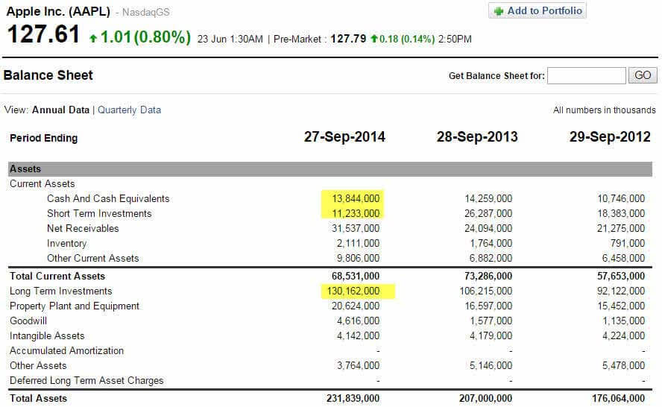Screen dimensions: 662x407
Task: Select the Annual Data view
Action: 61,110
